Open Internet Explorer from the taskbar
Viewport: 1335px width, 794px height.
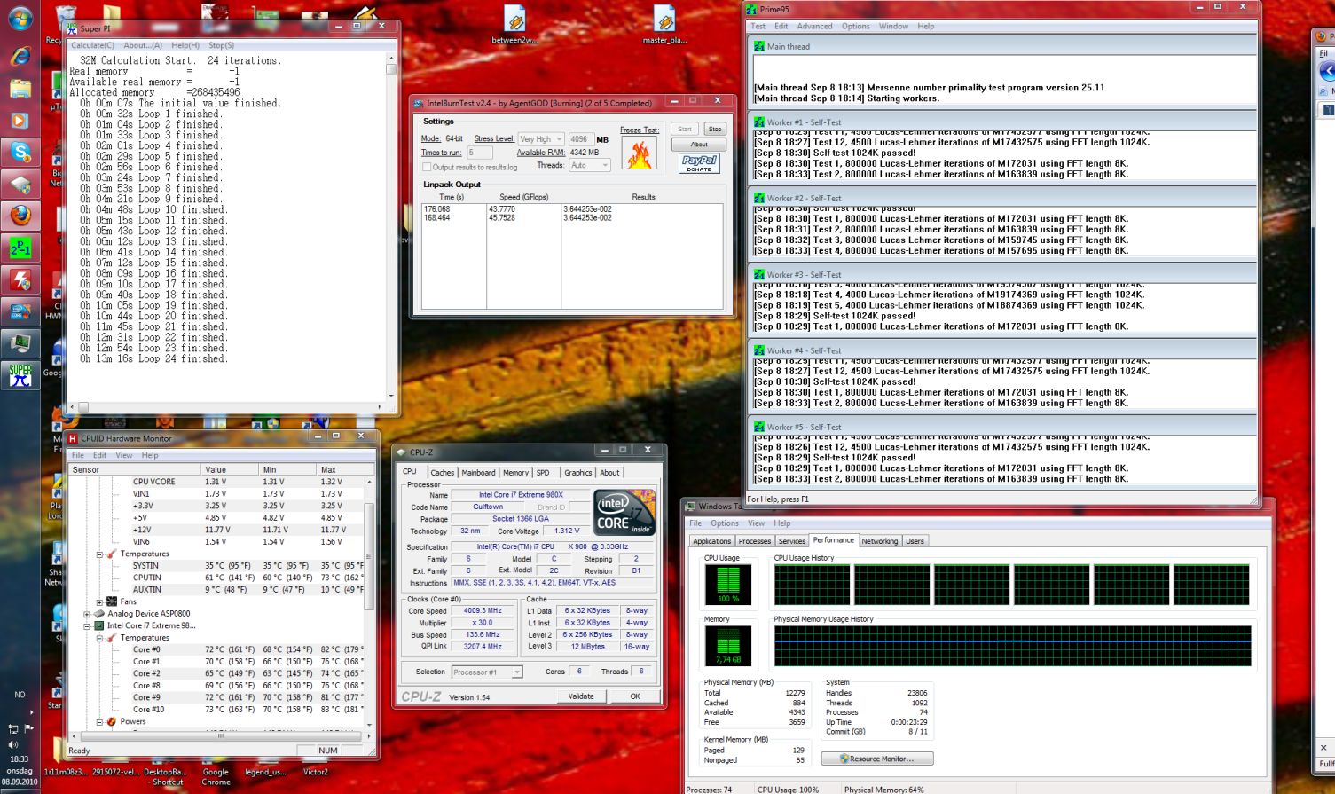click(x=20, y=55)
